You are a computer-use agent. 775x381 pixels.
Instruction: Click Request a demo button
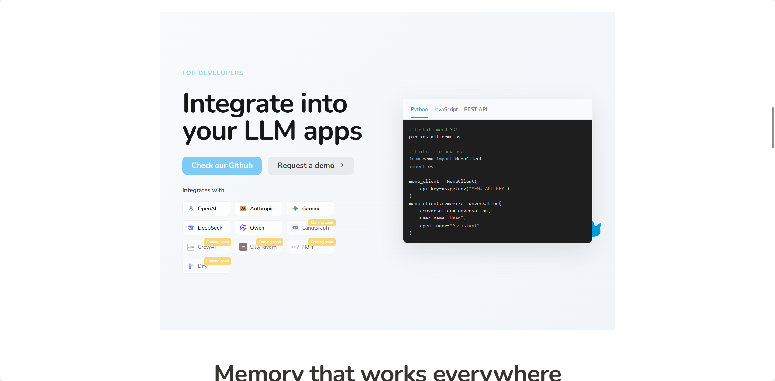(x=311, y=166)
